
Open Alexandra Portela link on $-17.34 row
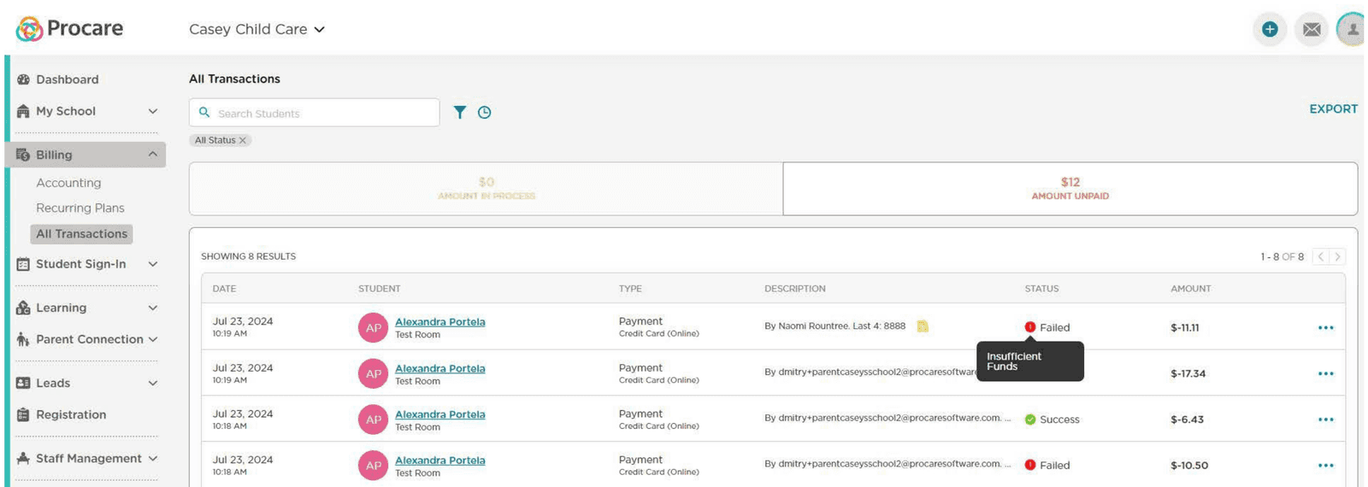(x=439, y=367)
